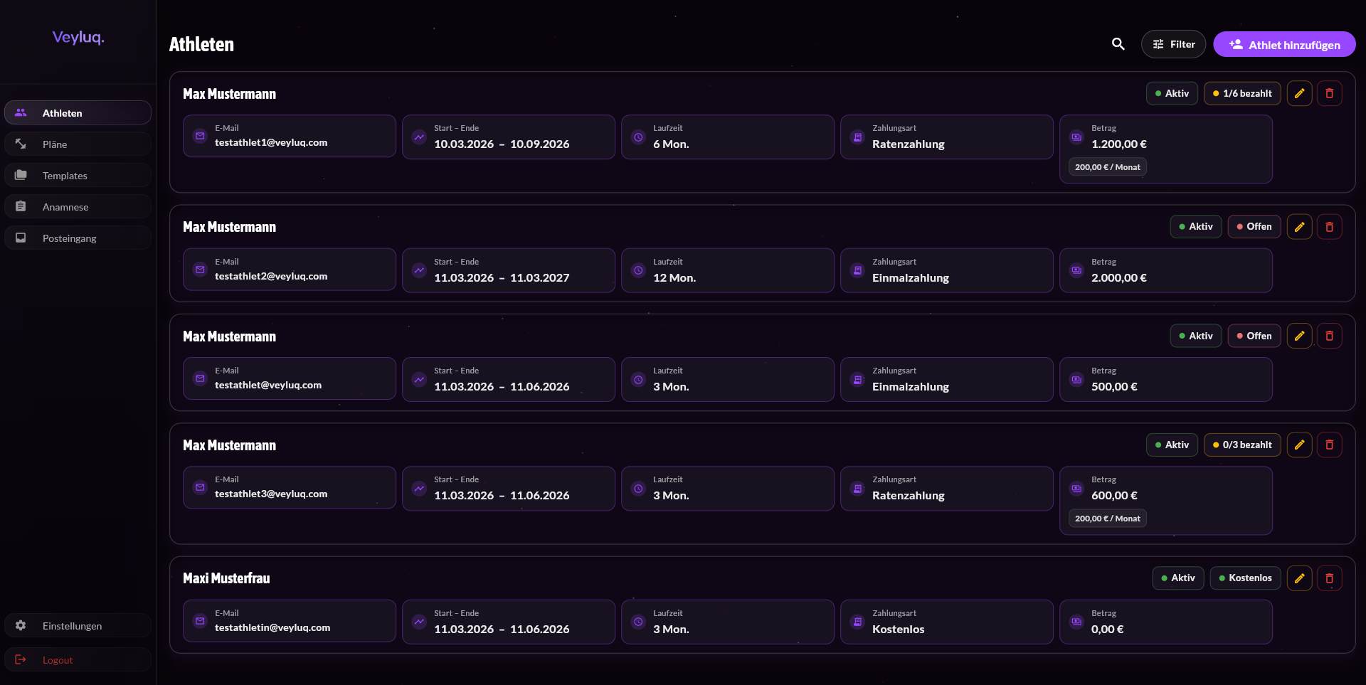Open Einstellungen settings
The image size is (1366, 685).
point(72,626)
